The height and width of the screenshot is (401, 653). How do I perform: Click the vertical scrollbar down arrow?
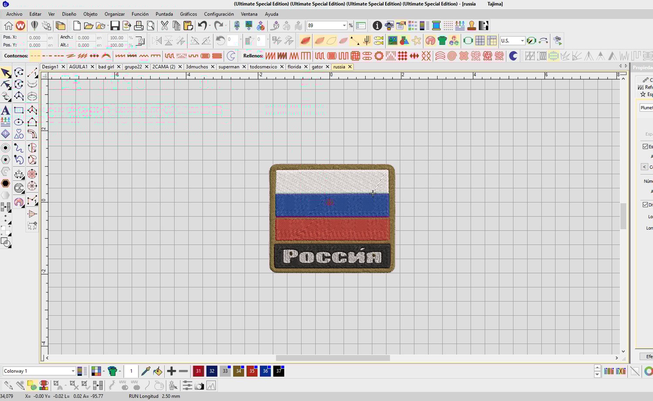(x=623, y=351)
